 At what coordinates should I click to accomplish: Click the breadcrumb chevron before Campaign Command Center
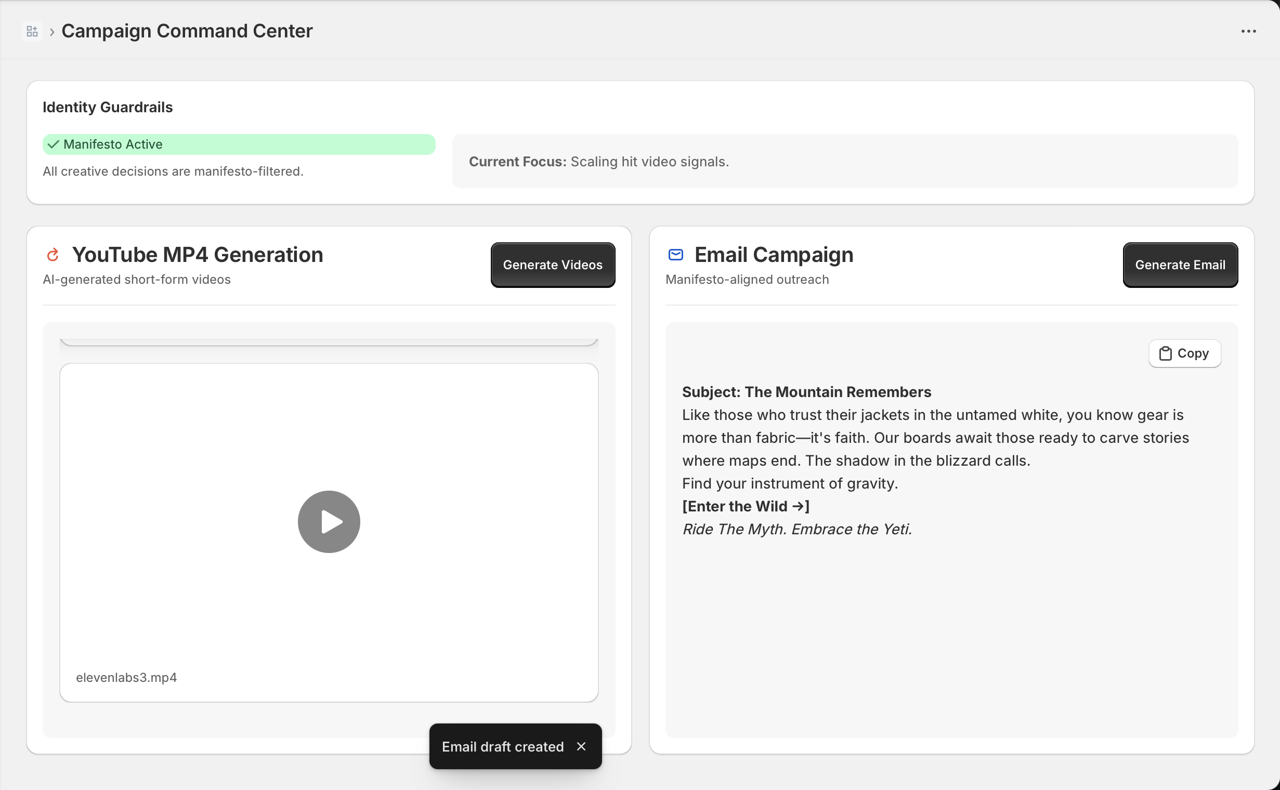click(x=52, y=32)
